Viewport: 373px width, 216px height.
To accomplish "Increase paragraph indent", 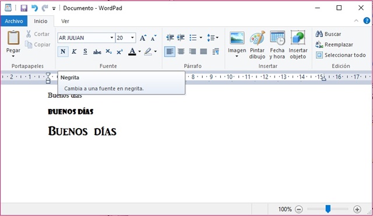I will coord(181,37).
